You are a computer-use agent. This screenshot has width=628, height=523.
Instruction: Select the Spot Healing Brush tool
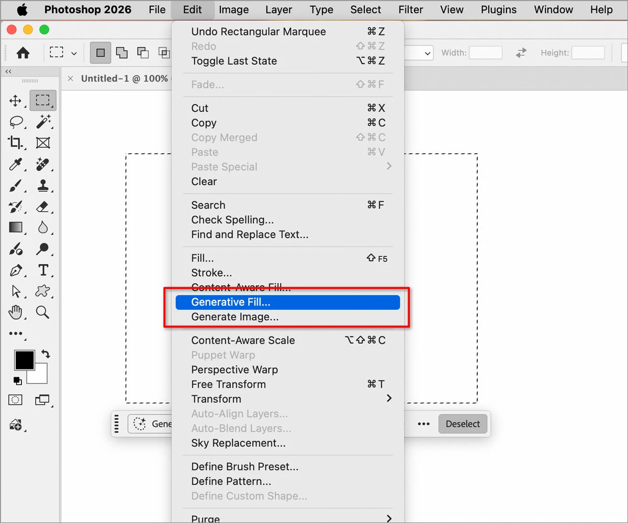pyautogui.click(x=43, y=164)
